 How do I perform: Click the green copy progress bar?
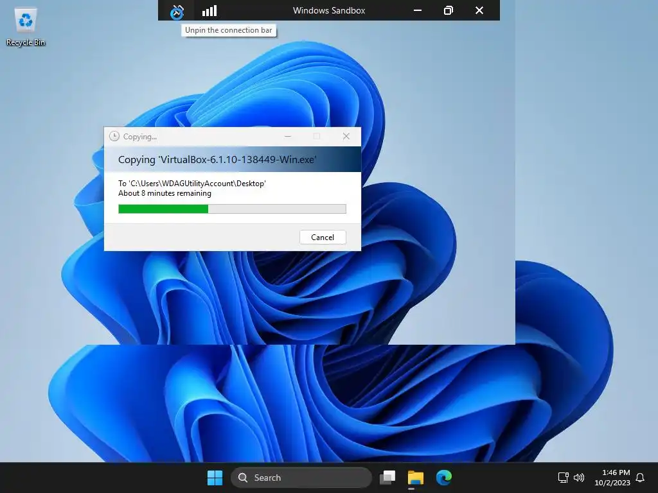pos(232,209)
